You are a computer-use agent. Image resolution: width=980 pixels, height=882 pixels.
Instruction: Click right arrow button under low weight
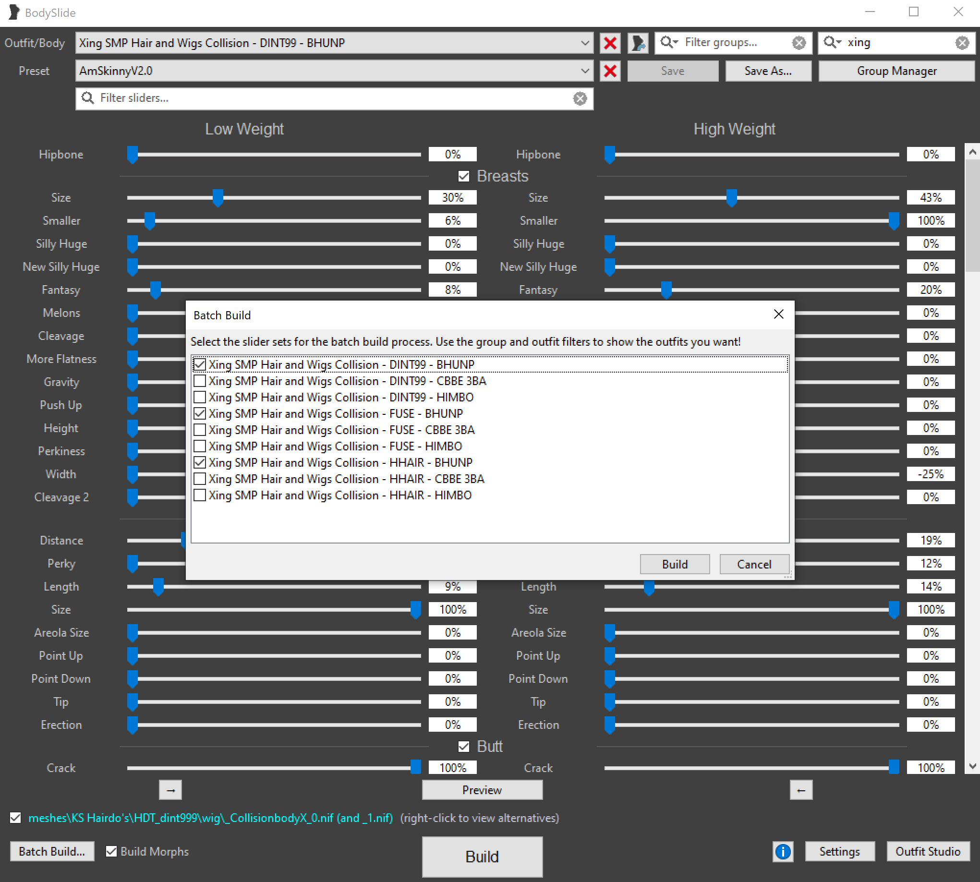(x=170, y=790)
